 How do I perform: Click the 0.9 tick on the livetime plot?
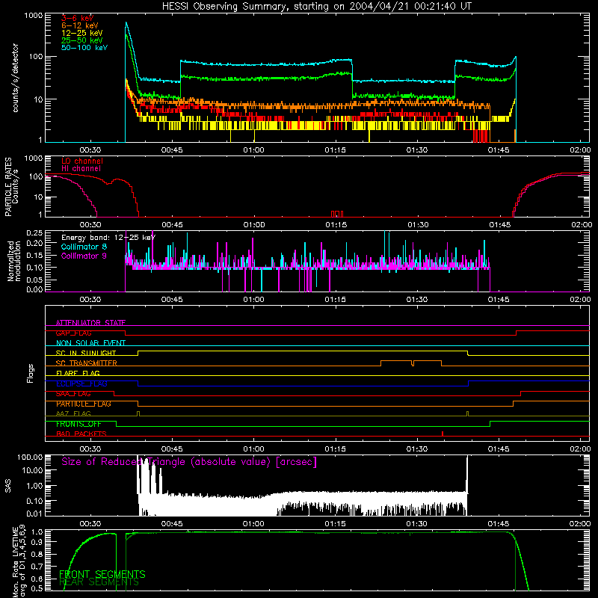37,541
